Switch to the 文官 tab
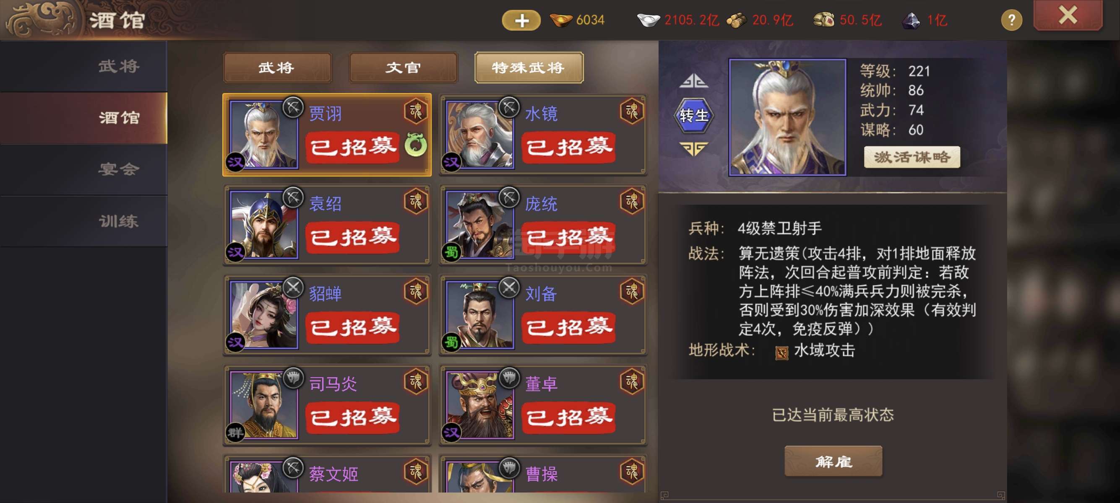The width and height of the screenshot is (1120, 503). pos(403,67)
